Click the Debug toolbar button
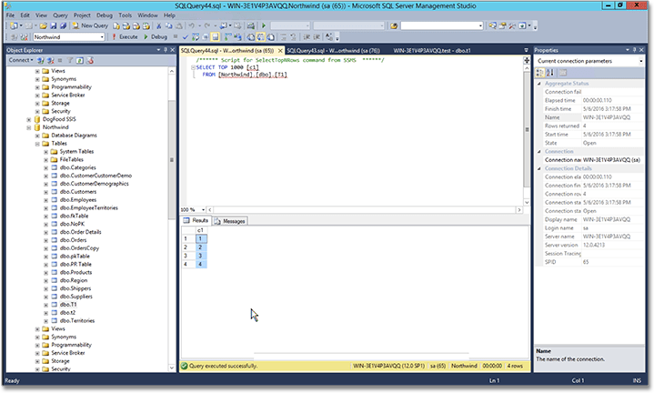The width and height of the screenshot is (654, 393). click(x=156, y=37)
